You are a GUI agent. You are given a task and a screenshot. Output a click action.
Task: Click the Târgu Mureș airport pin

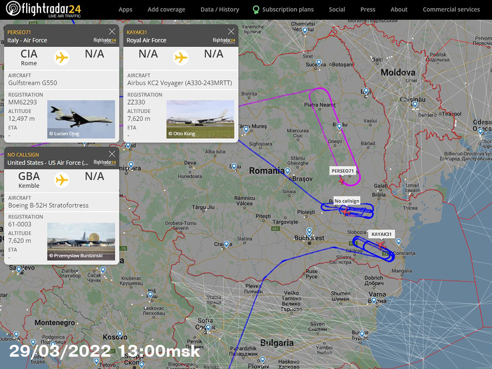click(x=246, y=129)
